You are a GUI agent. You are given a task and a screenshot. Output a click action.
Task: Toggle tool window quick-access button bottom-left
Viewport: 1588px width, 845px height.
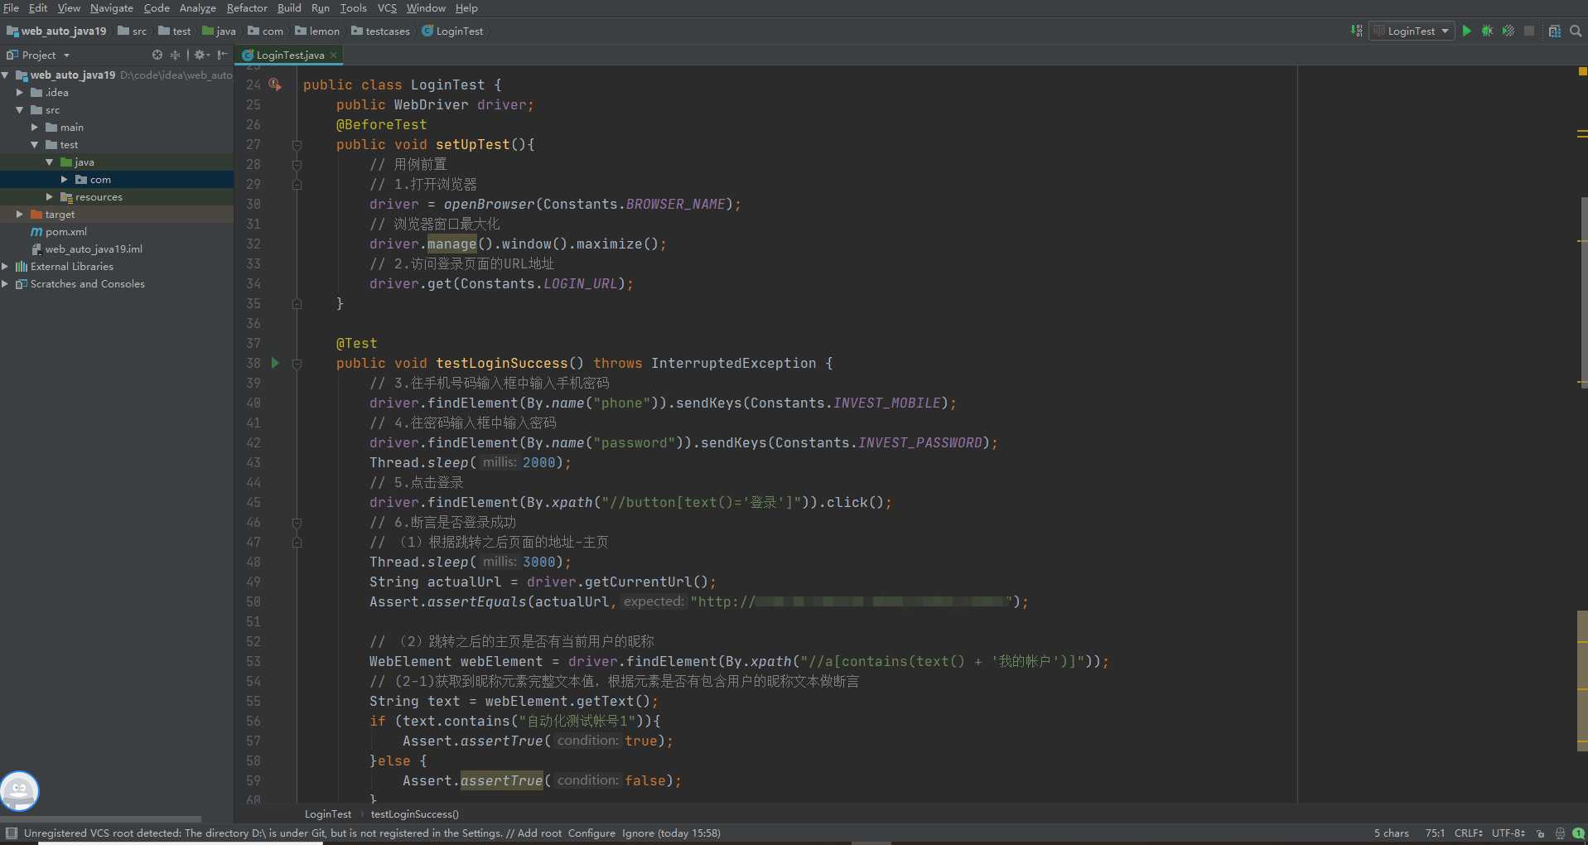(11, 833)
